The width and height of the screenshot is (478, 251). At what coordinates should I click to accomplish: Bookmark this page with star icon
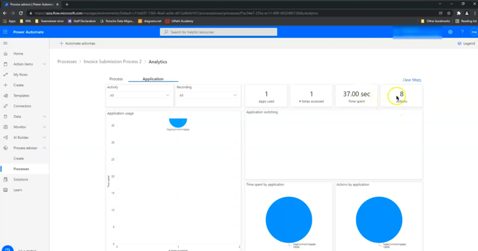(x=449, y=13)
